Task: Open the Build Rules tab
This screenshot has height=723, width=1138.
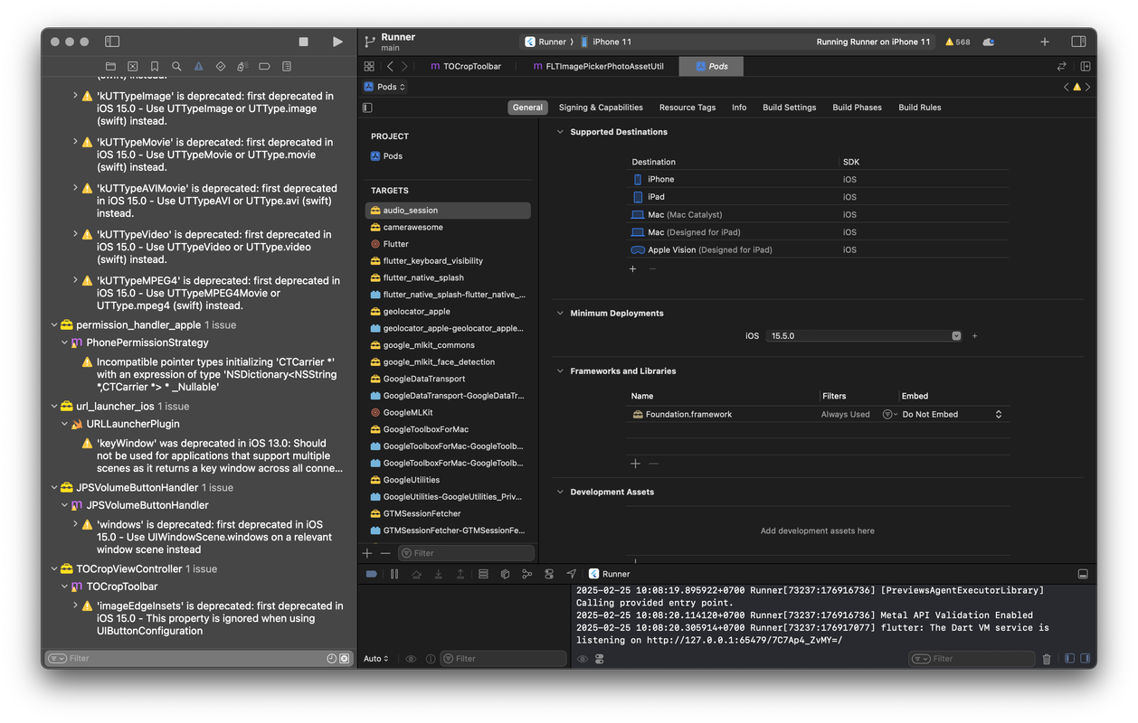Action: point(919,108)
